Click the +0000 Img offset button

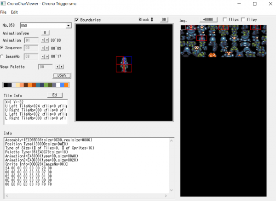209,20
